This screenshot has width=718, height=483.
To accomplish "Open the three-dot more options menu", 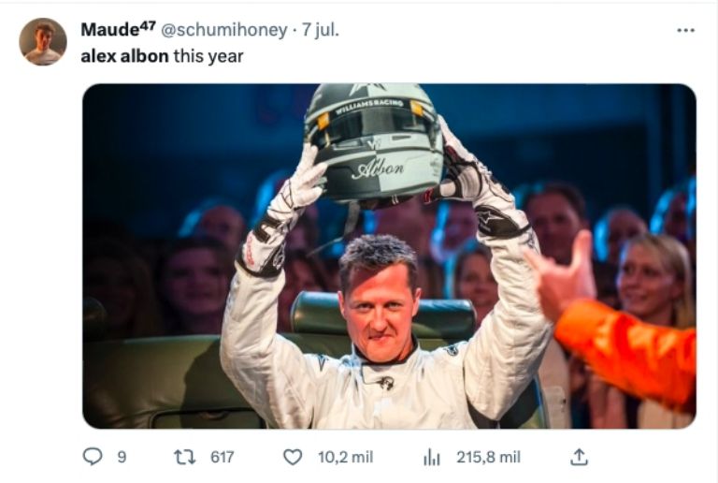I will click(x=685, y=30).
